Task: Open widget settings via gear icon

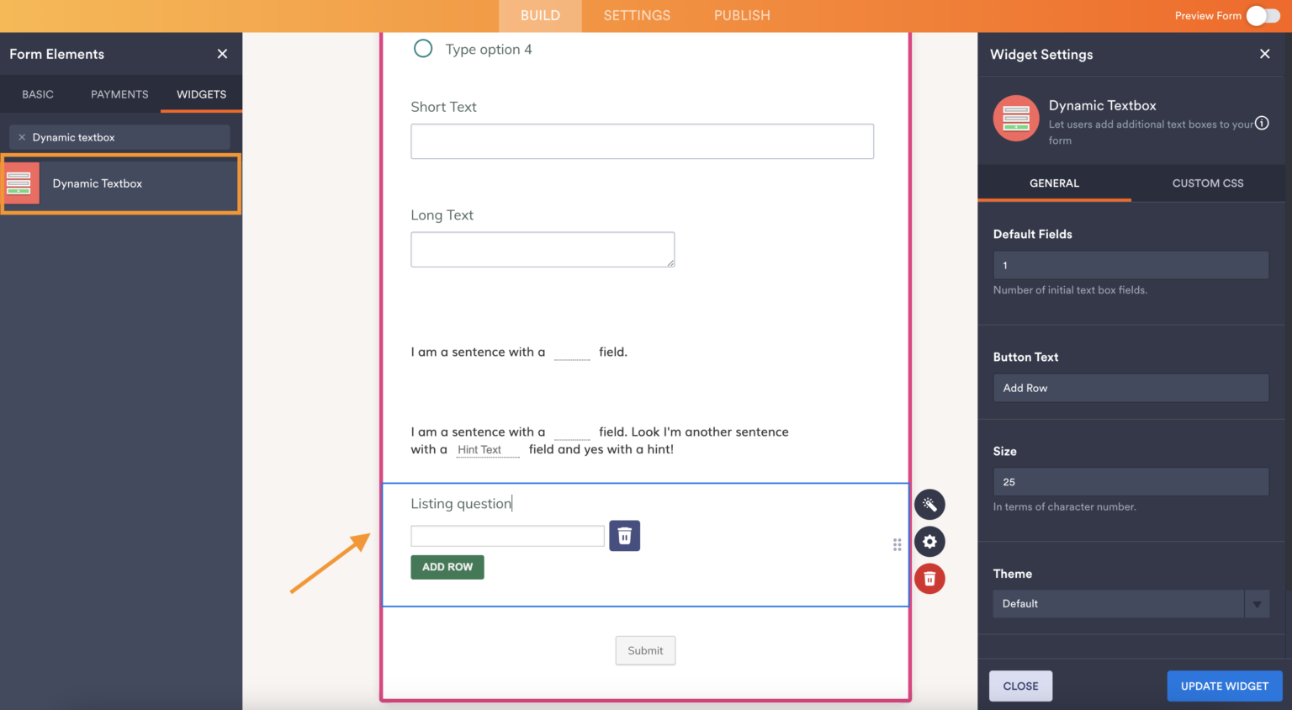Action: [929, 542]
